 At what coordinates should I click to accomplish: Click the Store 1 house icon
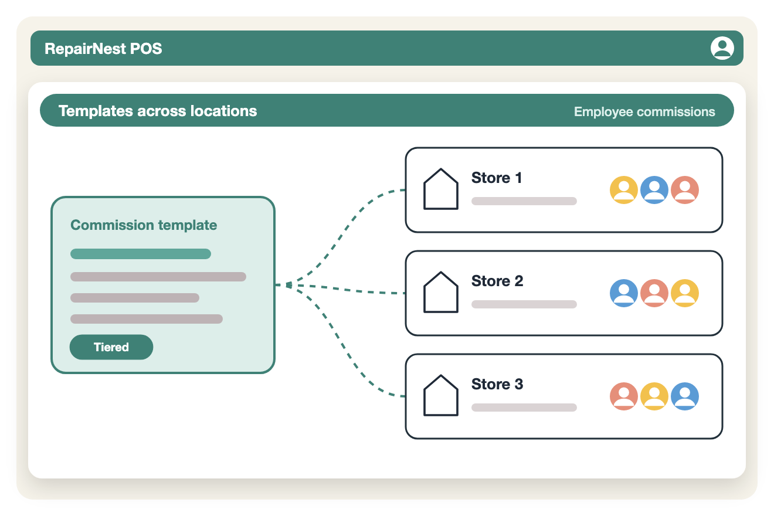click(x=441, y=189)
